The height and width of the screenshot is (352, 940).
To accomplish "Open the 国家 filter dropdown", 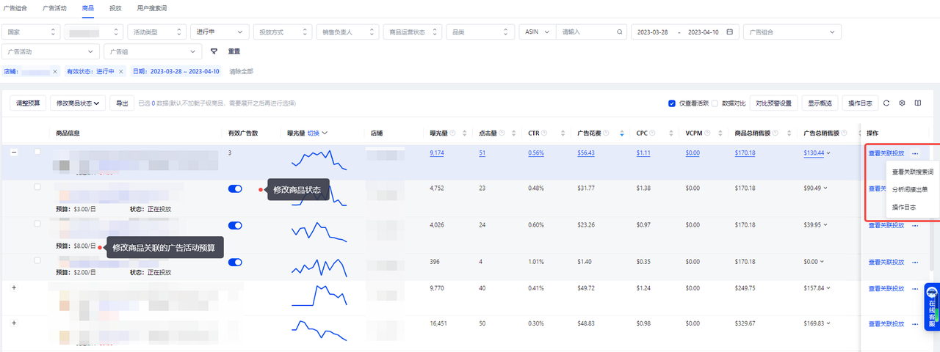I will tap(30, 32).
